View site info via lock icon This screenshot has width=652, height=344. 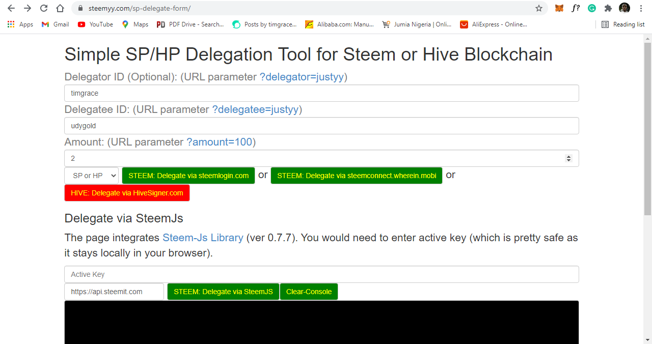80,9
